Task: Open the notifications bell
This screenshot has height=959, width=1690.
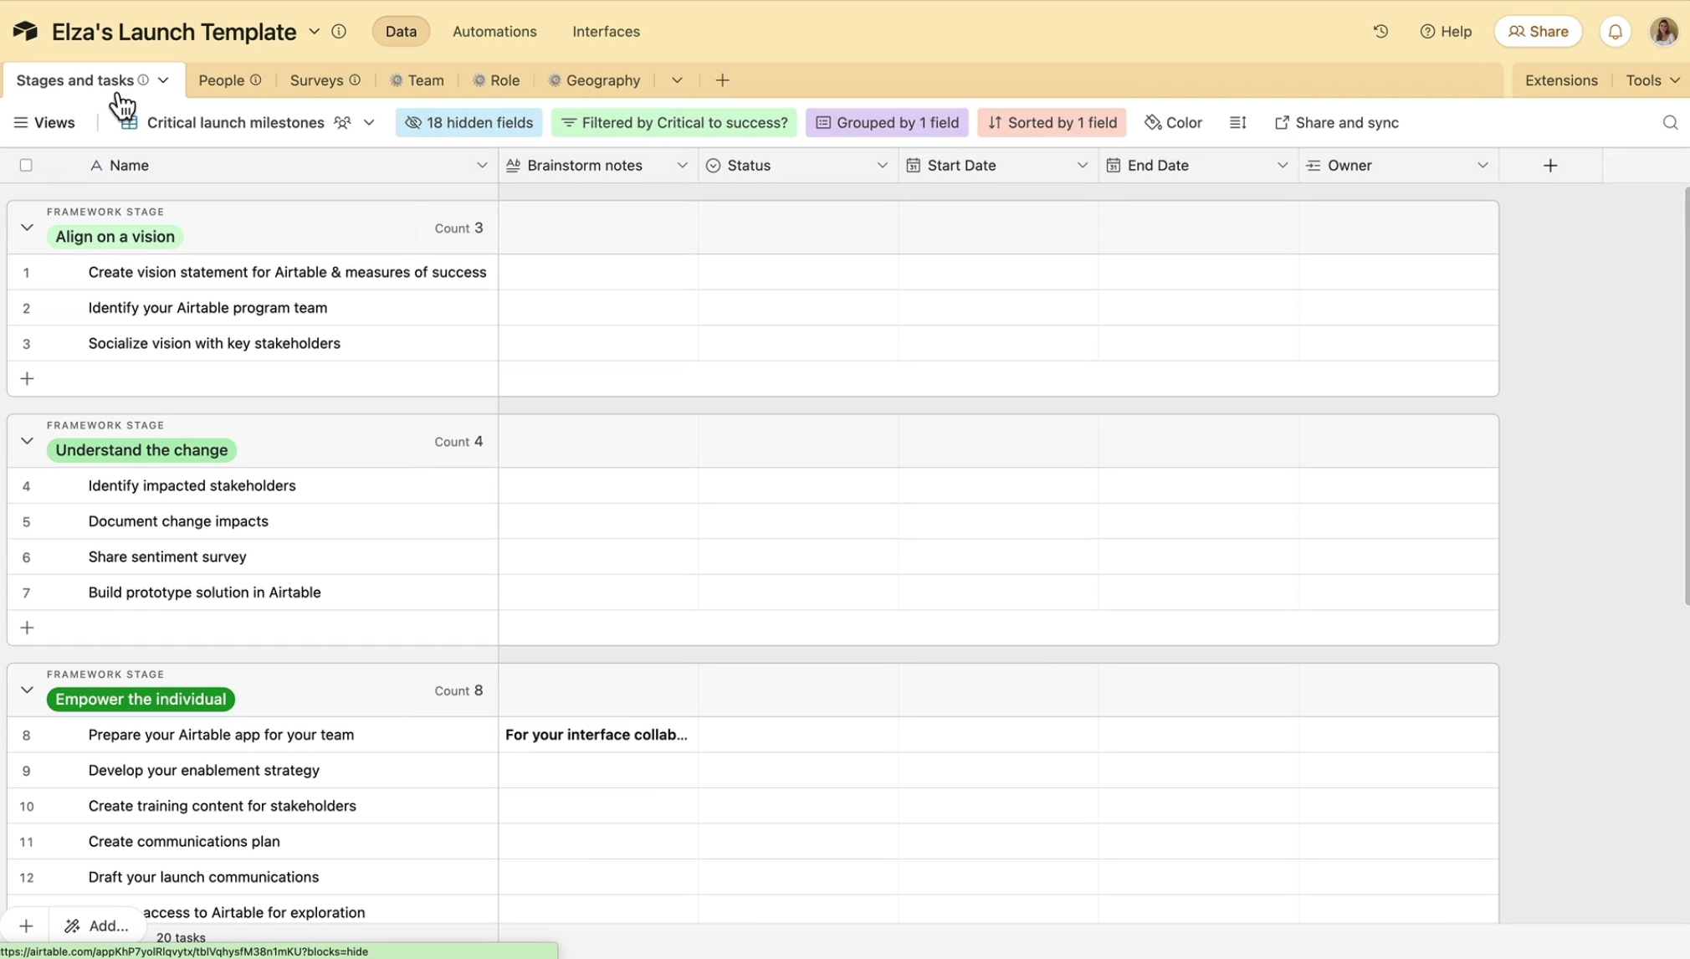Action: 1616,31
